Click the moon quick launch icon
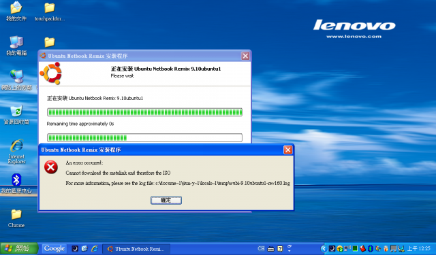Image resolution: width=436 pixels, height=255 pixels. (75, 249)
